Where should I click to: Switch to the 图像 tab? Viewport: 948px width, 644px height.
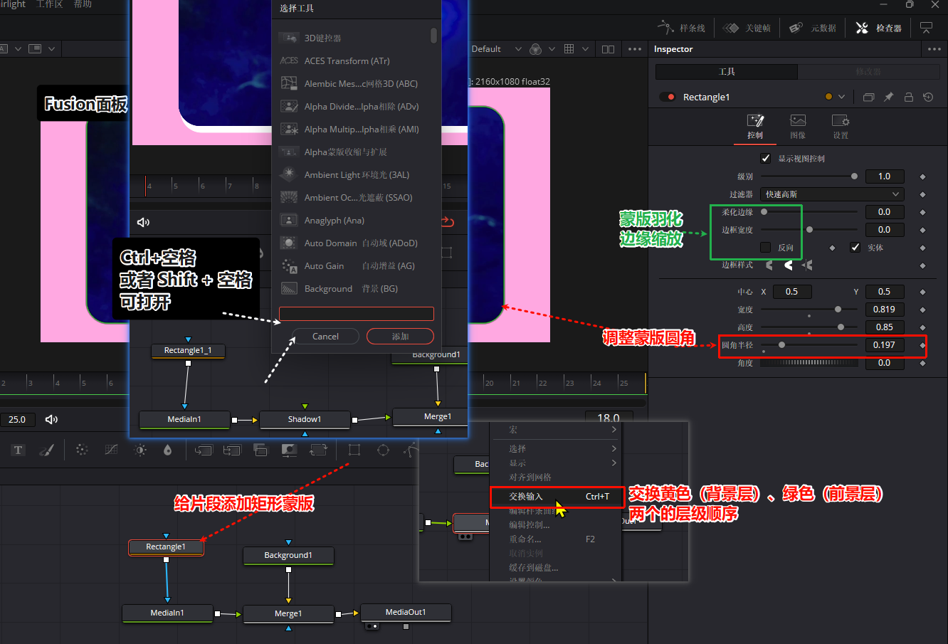point(798,126)
